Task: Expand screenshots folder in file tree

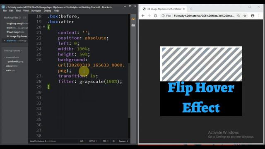Action: pyautogui.click(x=11, y=57)
